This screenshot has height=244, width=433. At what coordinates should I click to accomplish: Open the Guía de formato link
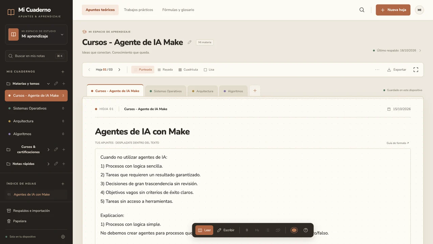(x=398, y=143)
